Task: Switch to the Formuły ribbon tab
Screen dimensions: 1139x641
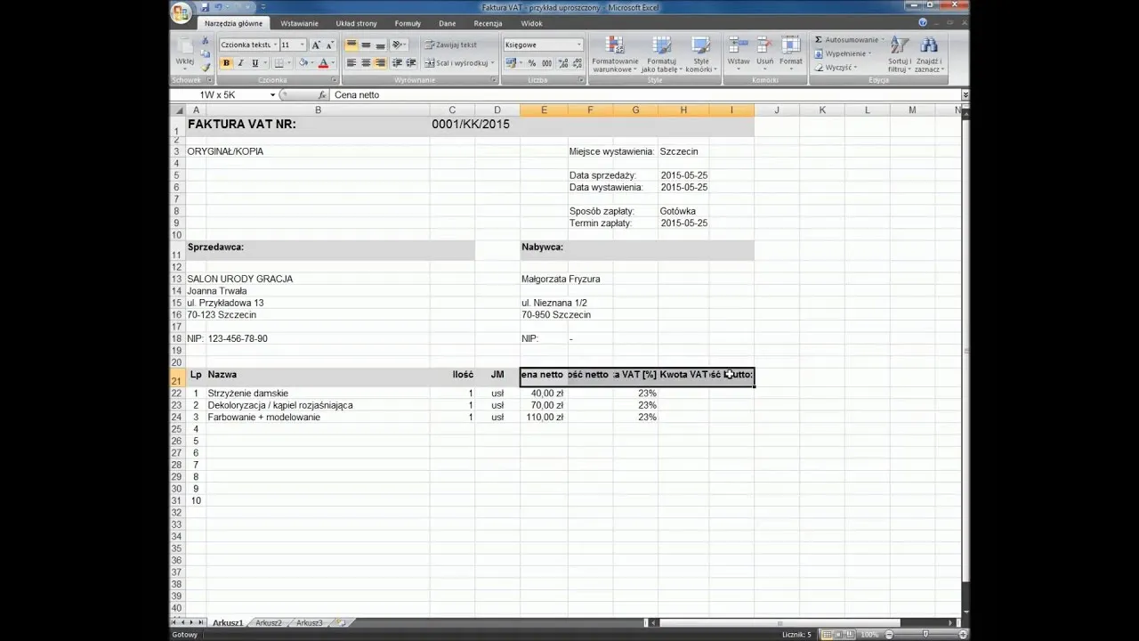Action: click(408, 23)
